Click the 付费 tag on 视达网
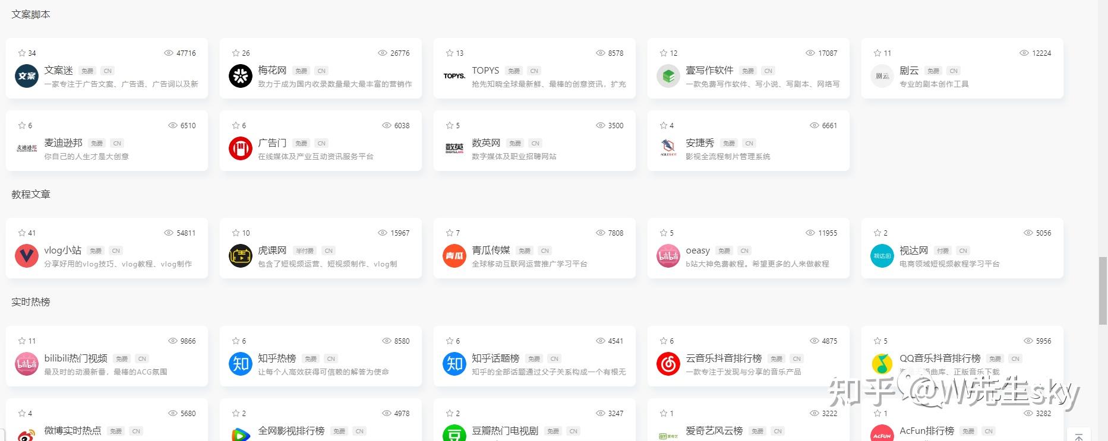 tap(943, 250)
